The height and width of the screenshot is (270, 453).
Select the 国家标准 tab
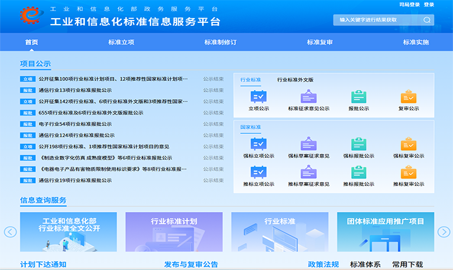pyautogui.click(x=251, y=127)
